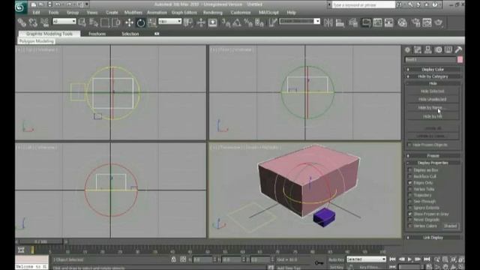Toggle the Window/Crossing selection icon
Screen dimensions: 480x270
(116, 22)
